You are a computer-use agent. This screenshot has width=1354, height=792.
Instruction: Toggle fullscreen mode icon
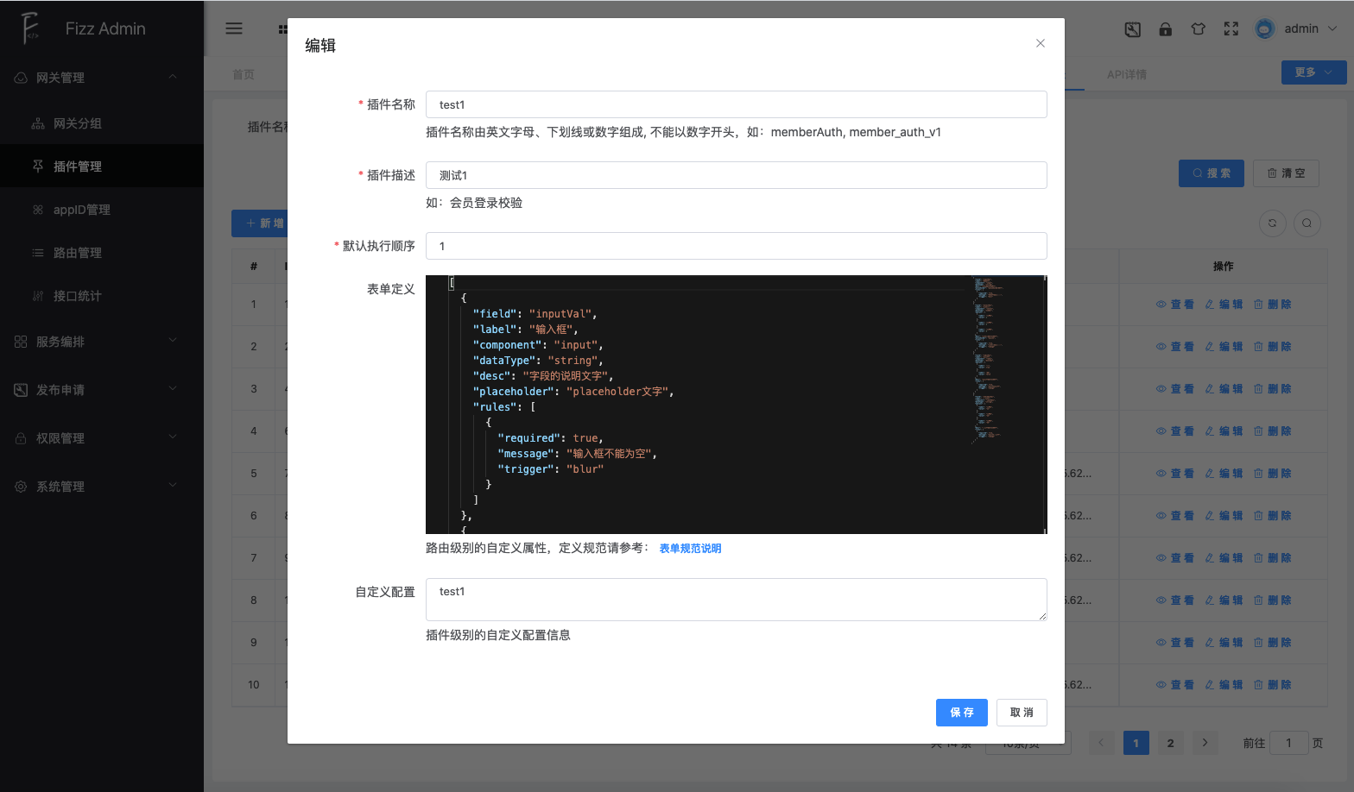(1231, 29)
